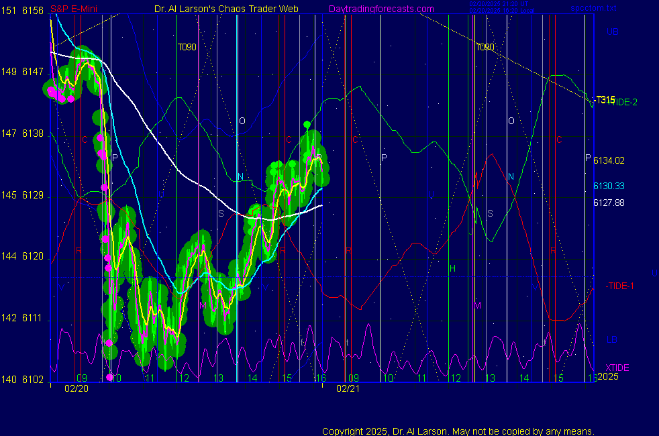Click the 02/21 date label

click(348, 388)
